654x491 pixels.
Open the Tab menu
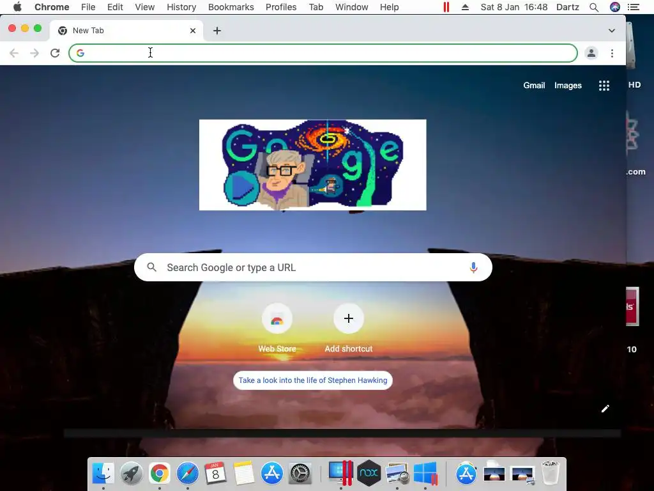[x=316, y=7]
